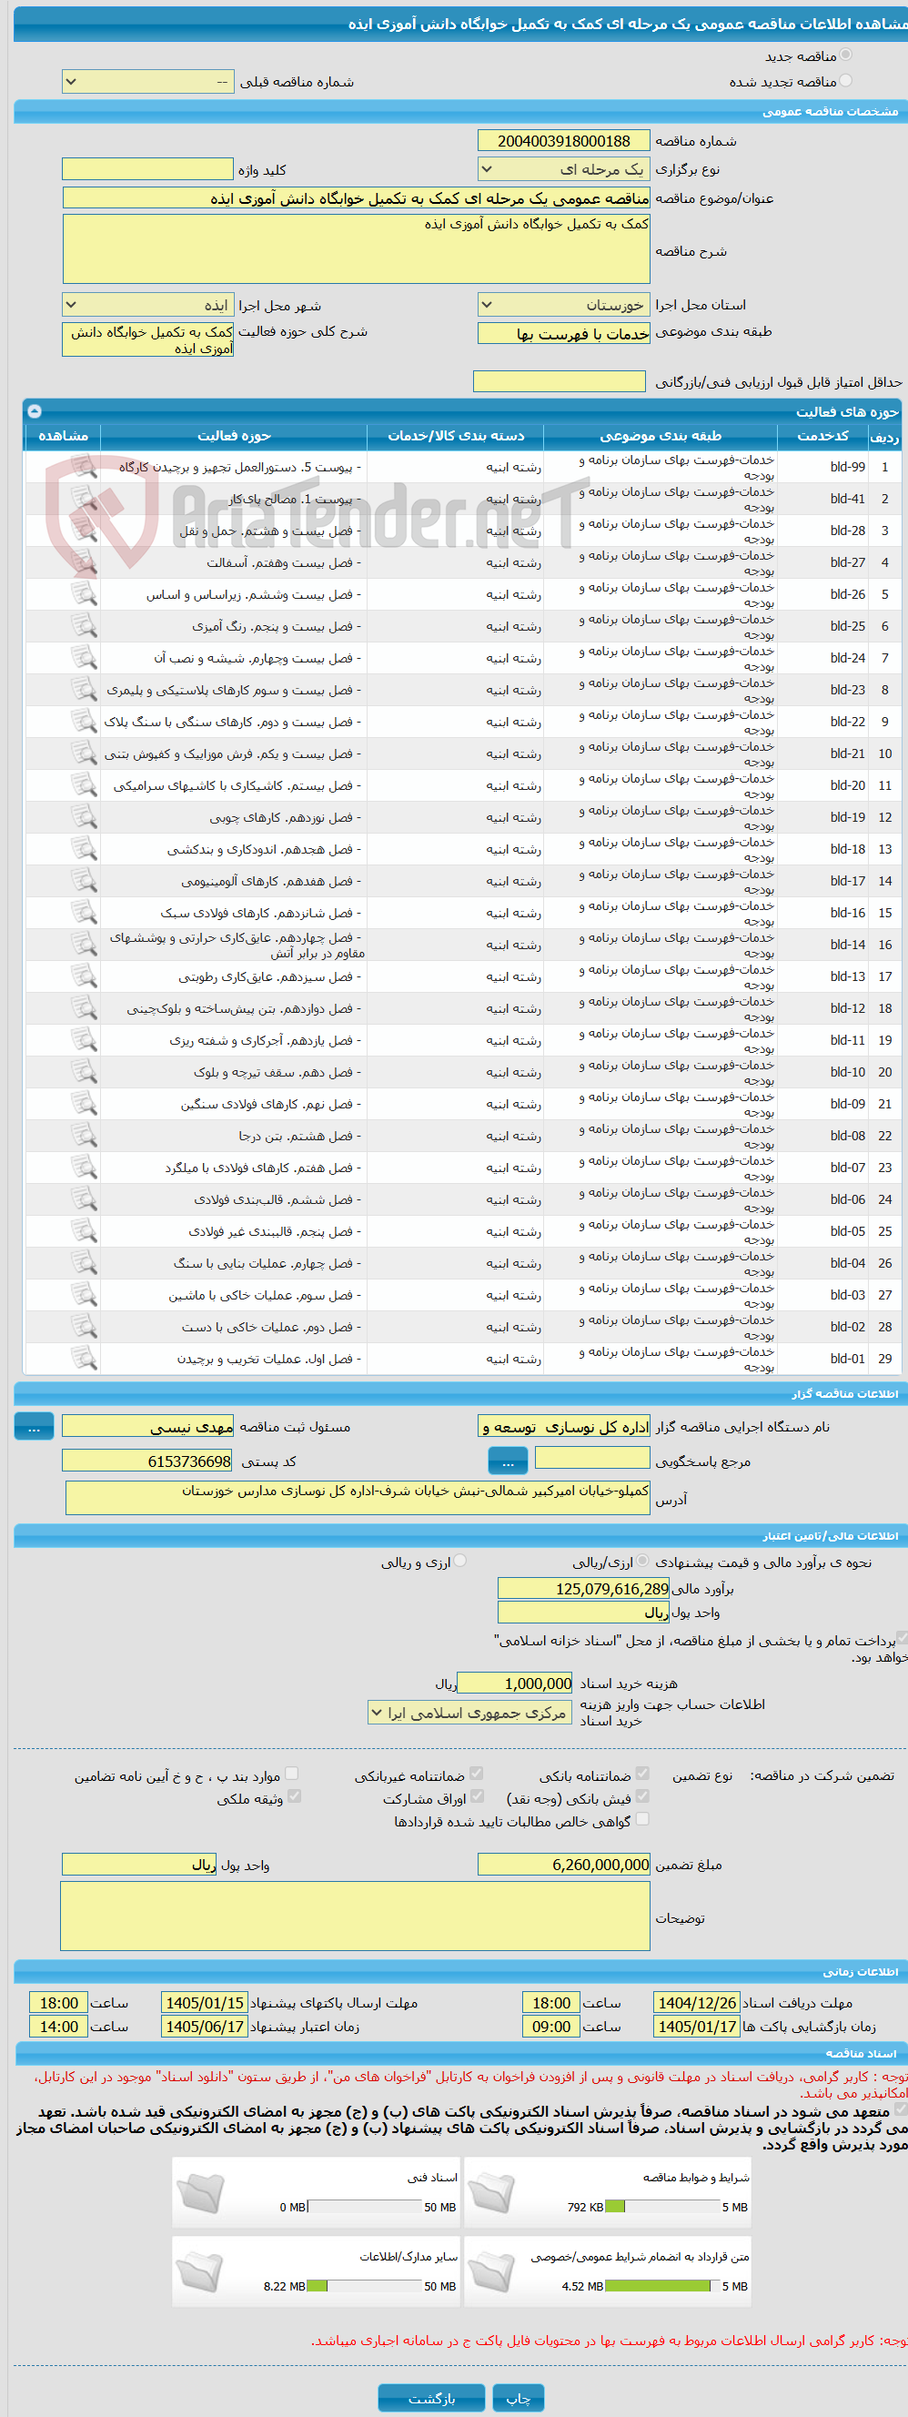908x2417 pixels.
Task: Click the کلید واژه input field
Action: [147, 169]
